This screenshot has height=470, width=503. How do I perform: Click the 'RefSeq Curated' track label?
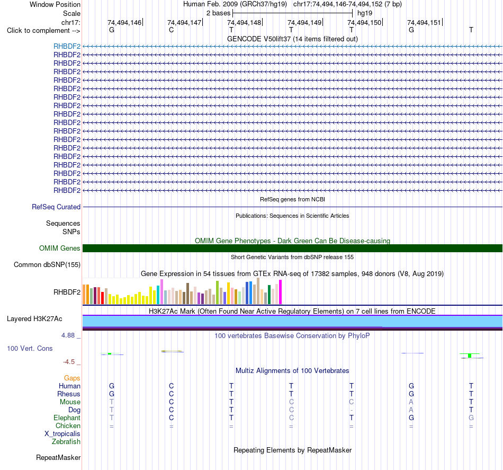(56, 207)
